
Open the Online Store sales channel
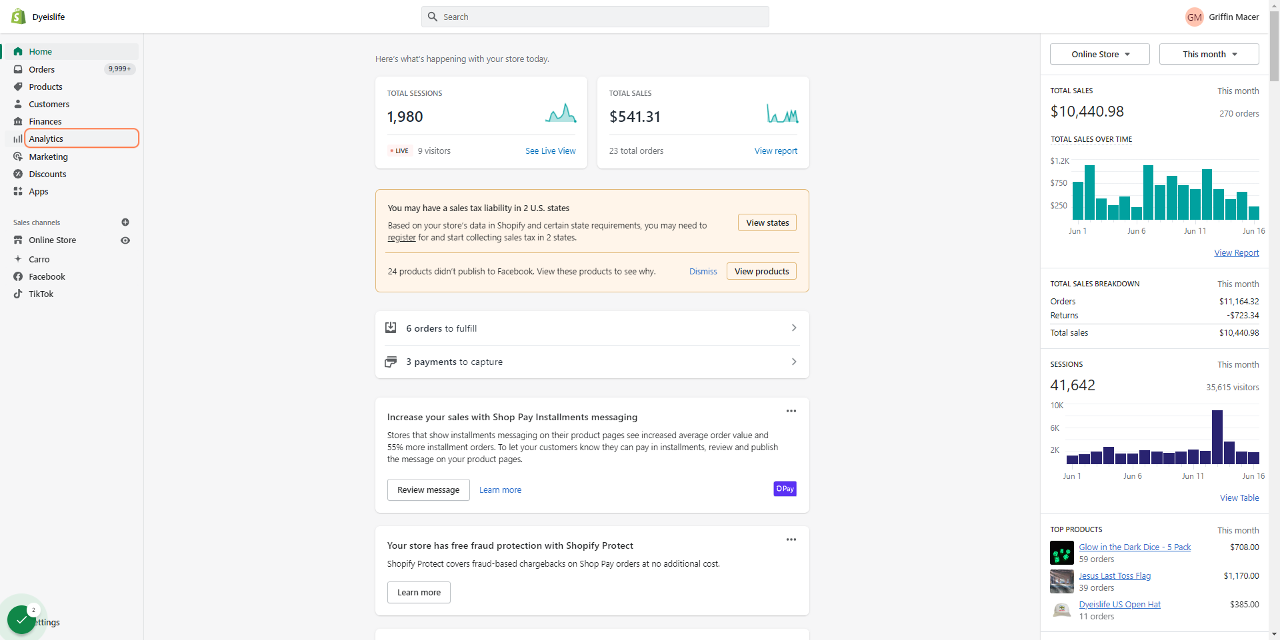[x=52, y=240]
